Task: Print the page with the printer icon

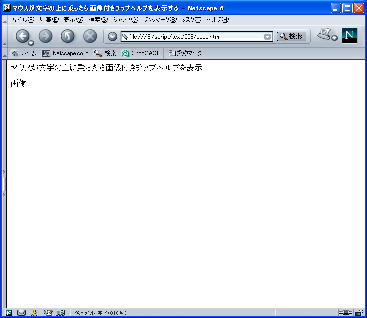Action: tap(325, 34)
